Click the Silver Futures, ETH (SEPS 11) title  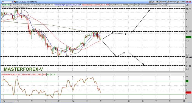coord(26,2)
